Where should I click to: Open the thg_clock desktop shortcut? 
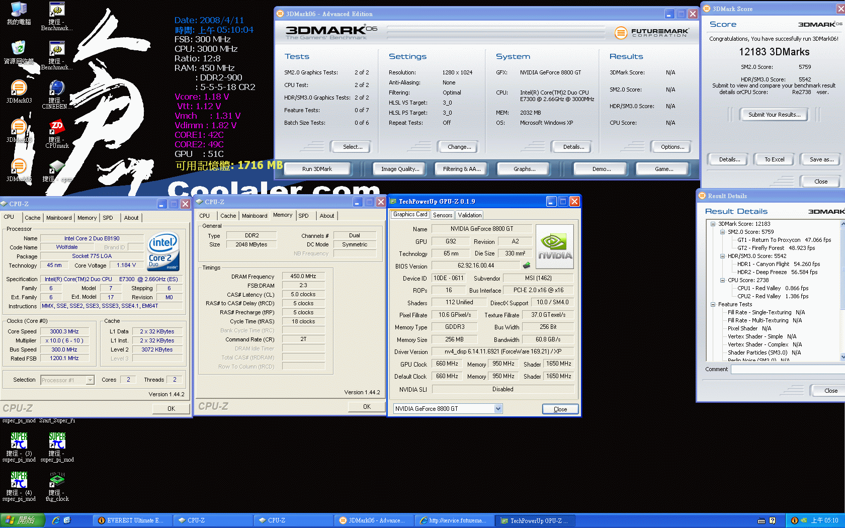tap(57, 486)
